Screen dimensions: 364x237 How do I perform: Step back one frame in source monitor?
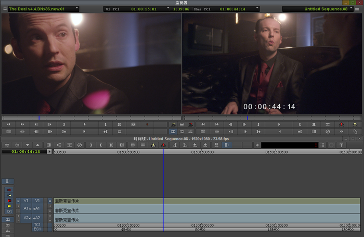(x=36, y=124)
